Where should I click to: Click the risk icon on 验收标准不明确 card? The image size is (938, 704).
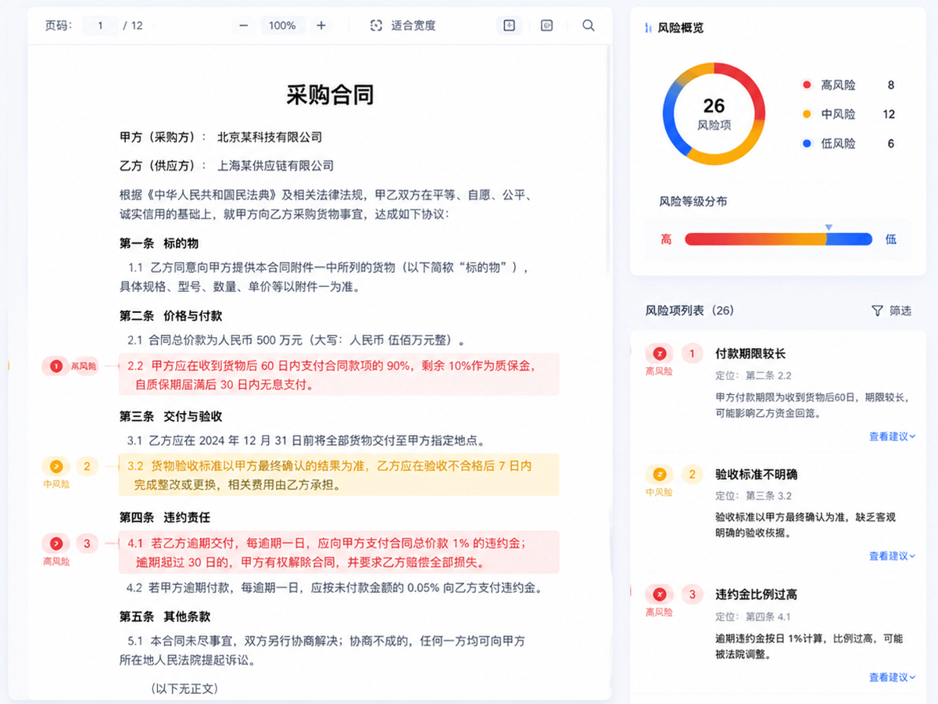point(660,474)
